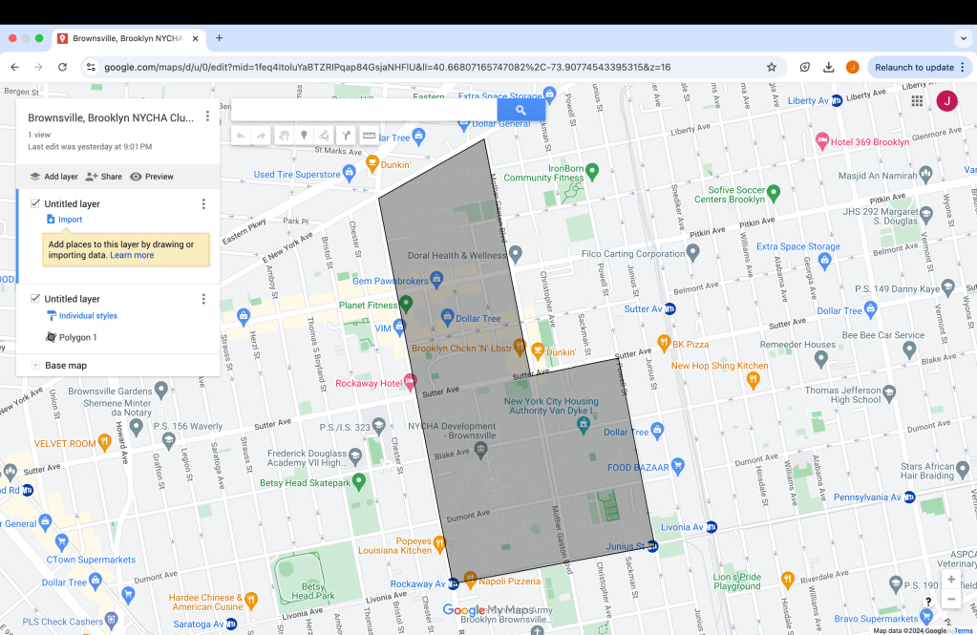Open second Untitled layer options menu
977x635 pixels.
203,300
